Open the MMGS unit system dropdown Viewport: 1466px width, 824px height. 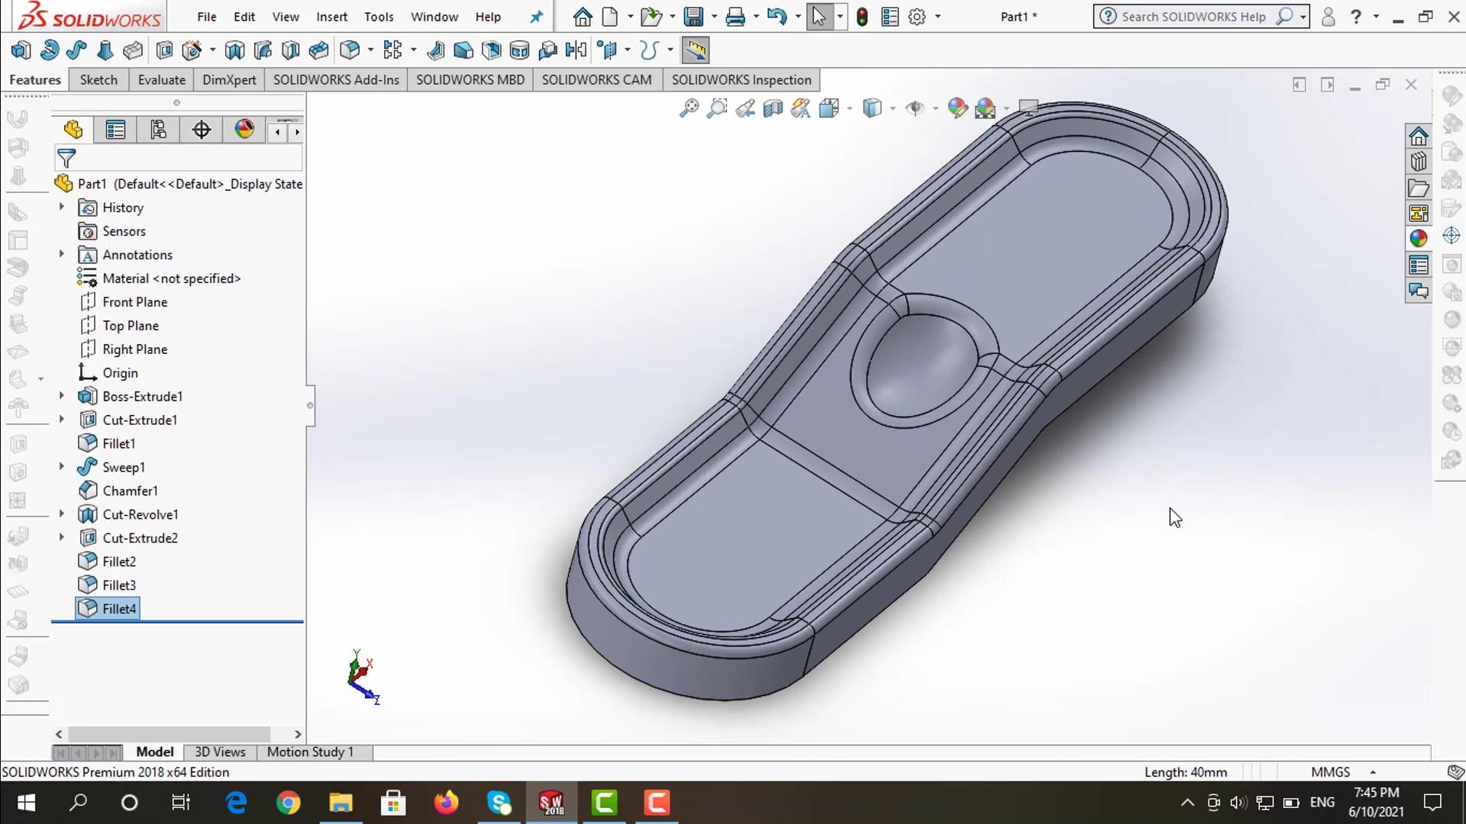click(x=1372, y=772)
